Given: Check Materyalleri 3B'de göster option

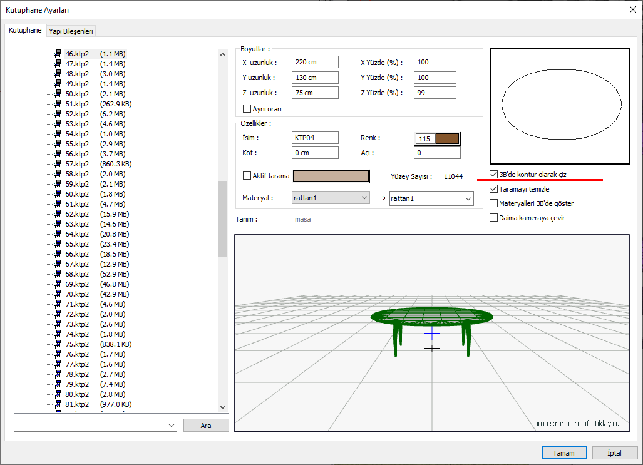Looking at the screenshot, I should (494, 203).
